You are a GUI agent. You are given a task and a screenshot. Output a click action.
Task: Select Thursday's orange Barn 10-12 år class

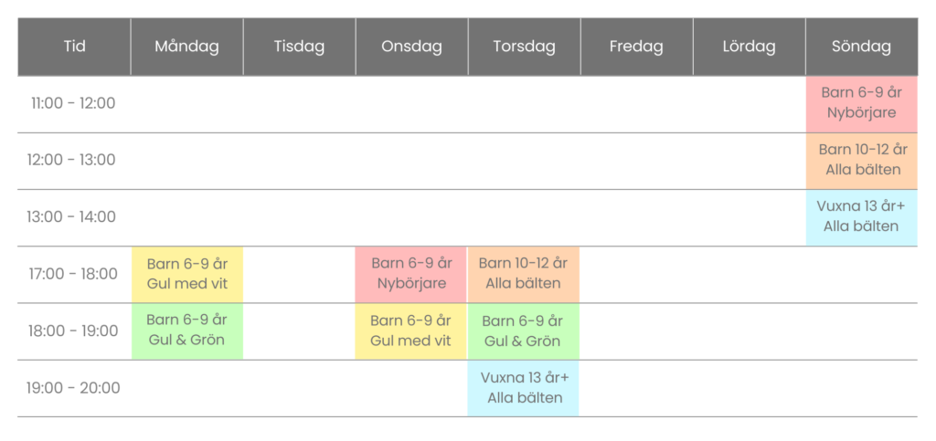524,274
